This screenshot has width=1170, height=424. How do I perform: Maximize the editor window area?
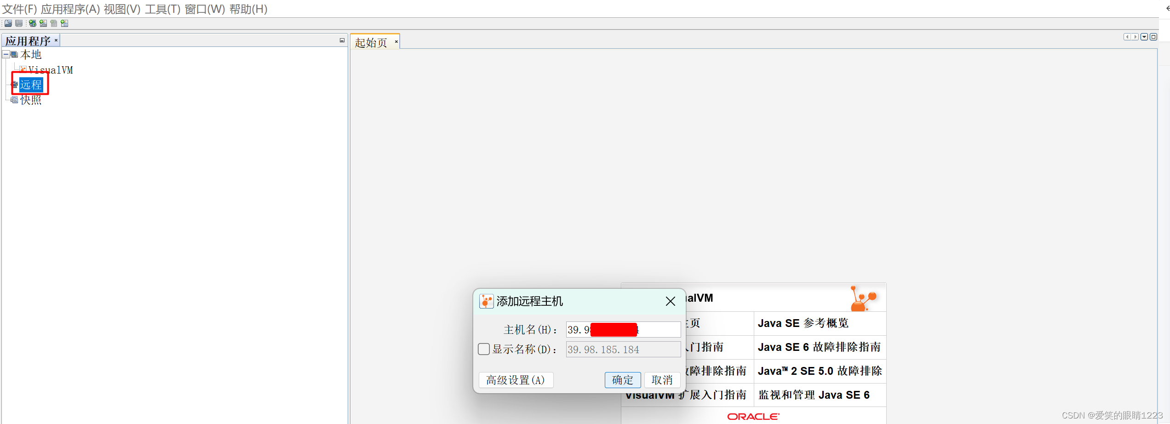pyautogui.click(x=1153, y=37)
